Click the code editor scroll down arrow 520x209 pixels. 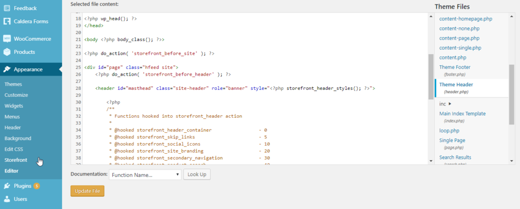coord(431,161)
